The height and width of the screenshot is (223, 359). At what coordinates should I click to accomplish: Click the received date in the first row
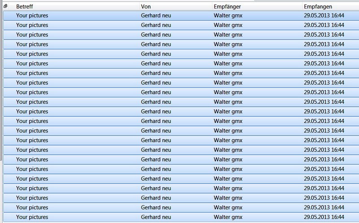click(324, 15)
